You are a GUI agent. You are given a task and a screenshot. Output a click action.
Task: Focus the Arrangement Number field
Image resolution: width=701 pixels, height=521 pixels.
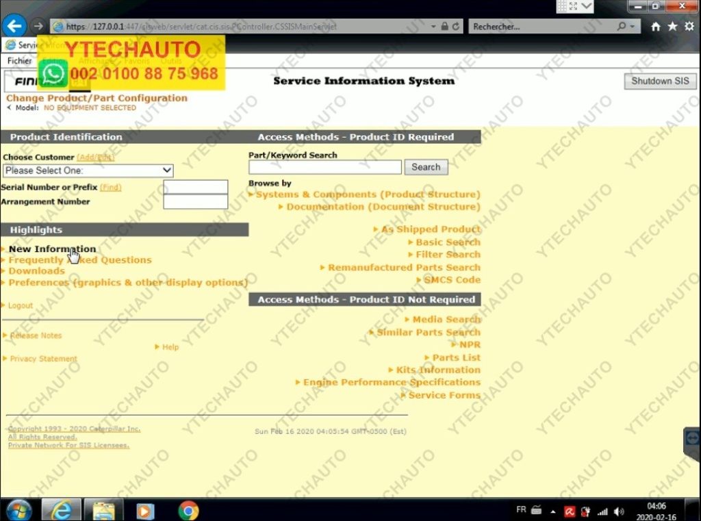point(195,202)
